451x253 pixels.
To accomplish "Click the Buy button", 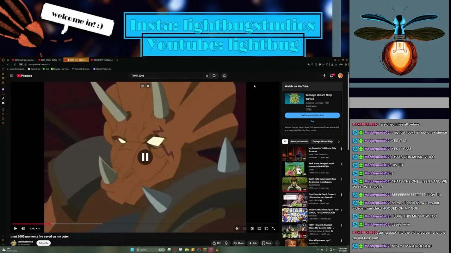I will (x=312, y=121).
